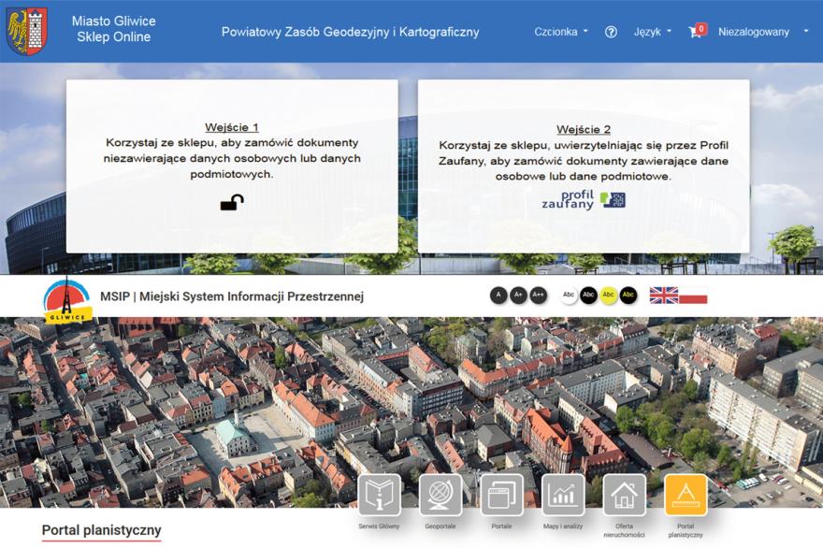The width and height of the screenshot is (823, 548).
Task: Enable yellow high-contrast Abc mode
Action: pyautogui.click(x=608, y=295)
